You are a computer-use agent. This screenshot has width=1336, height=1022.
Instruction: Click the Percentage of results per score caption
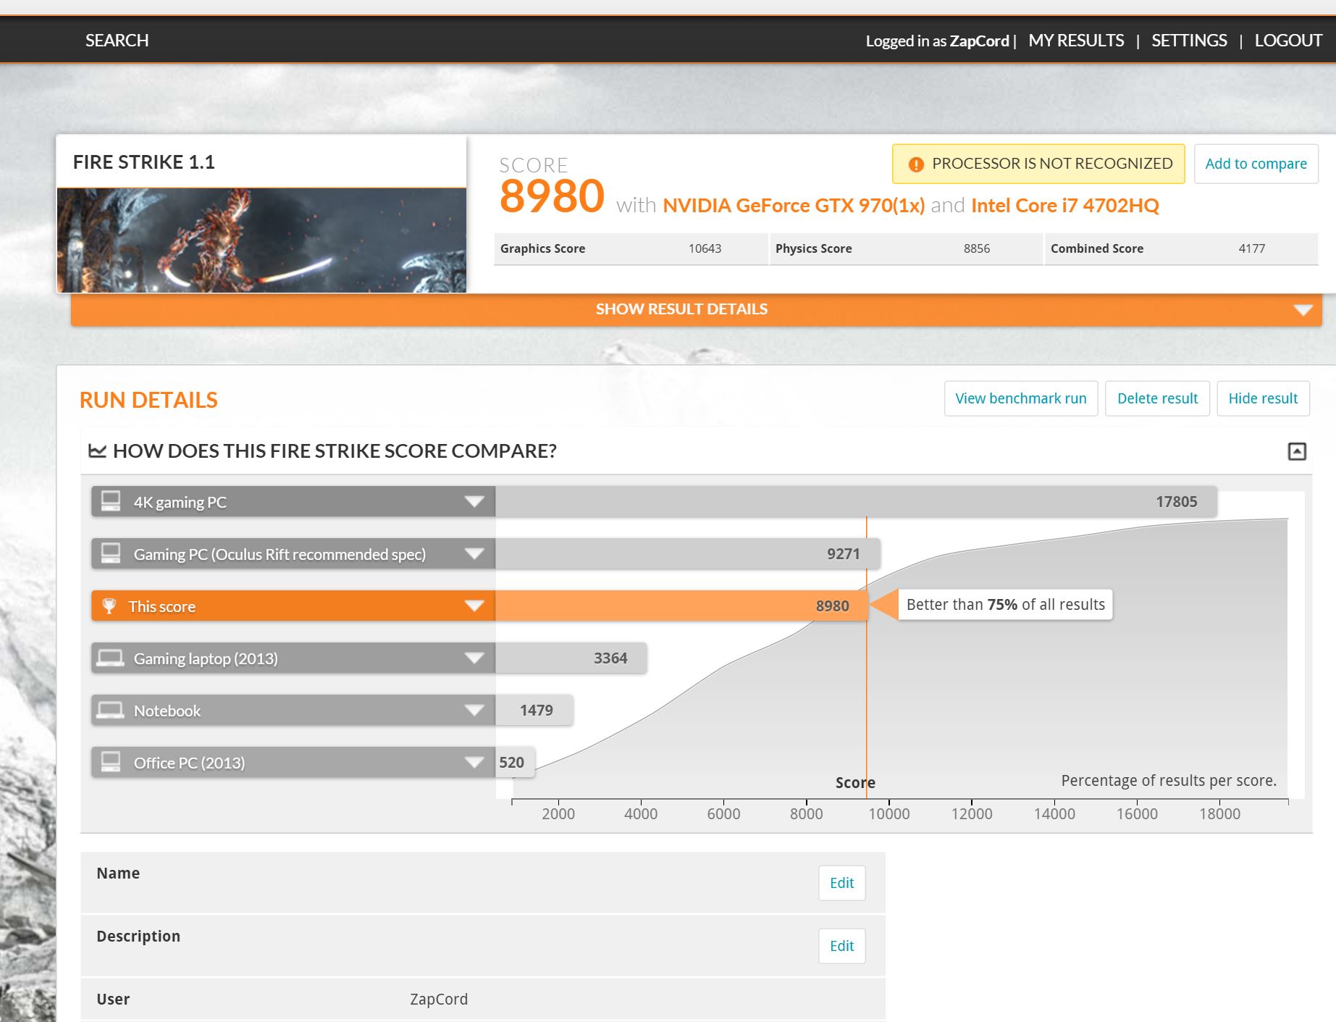tap(1169, 781)
